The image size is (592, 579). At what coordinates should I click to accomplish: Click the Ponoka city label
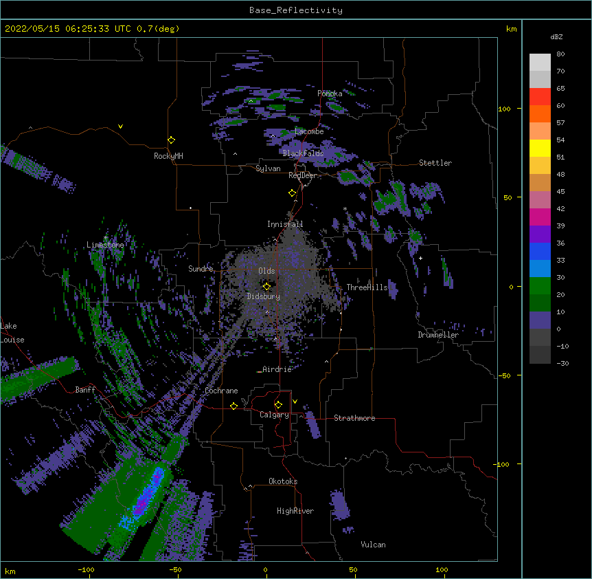coord(330,94)
